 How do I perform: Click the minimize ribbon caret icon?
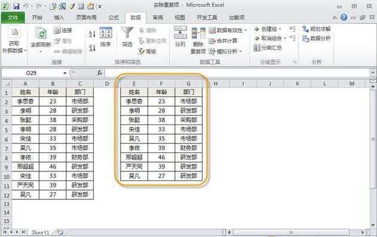pyautogui.click(x=335, y=17)
